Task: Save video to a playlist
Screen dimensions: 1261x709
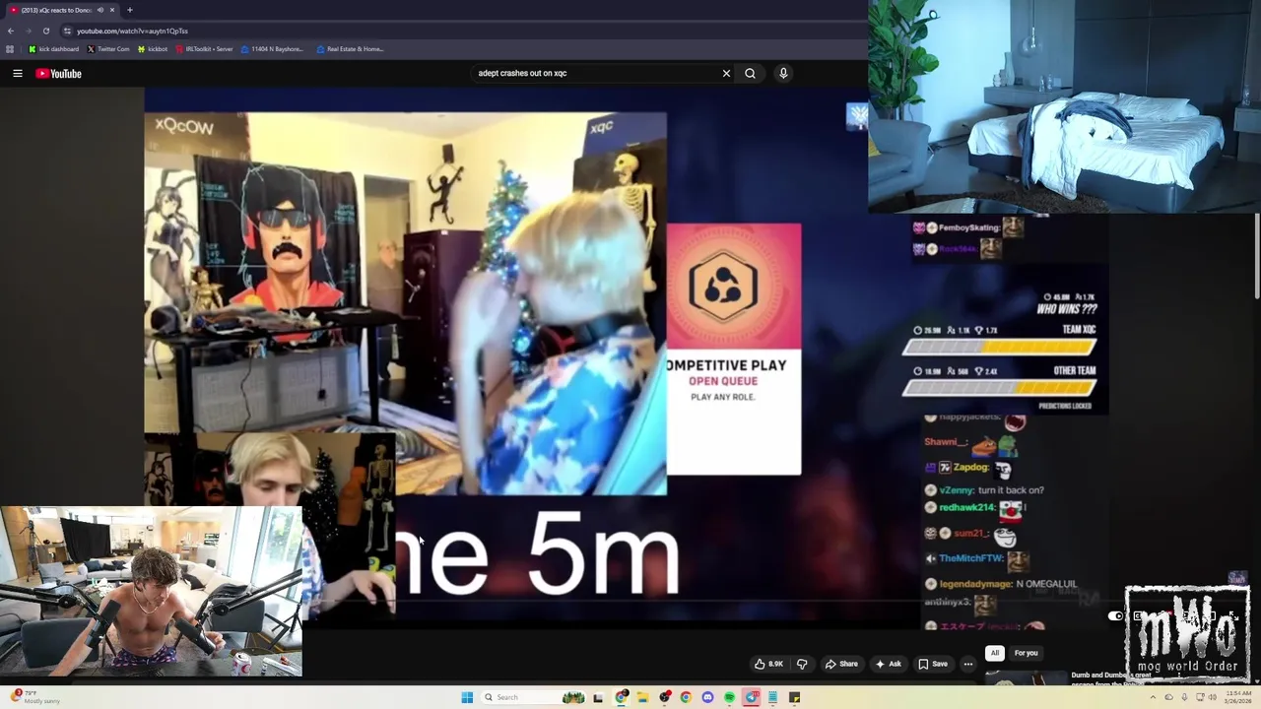Action: pyautogui.click(x=932, y=664)
